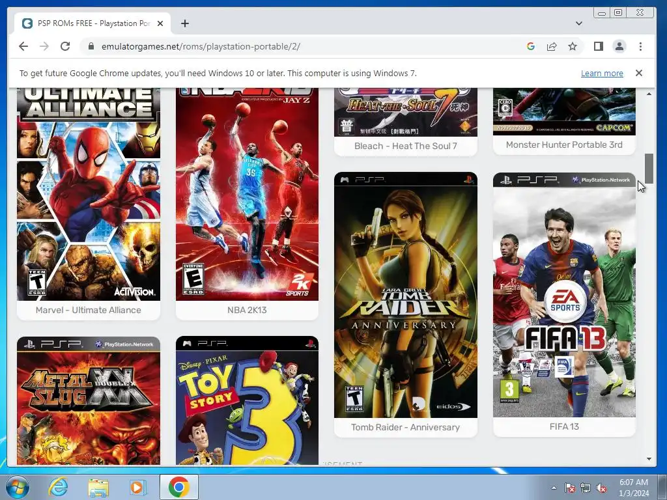Click the address bar URL
Screen dimensions: 667x500
click(x=201, y=46)
